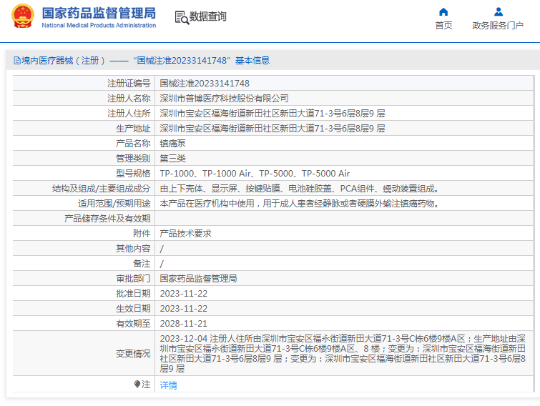Click the 适用范围 intended use text
This screenshot has width=540, height=406.
pyautogui.click(x=299, y=204)
